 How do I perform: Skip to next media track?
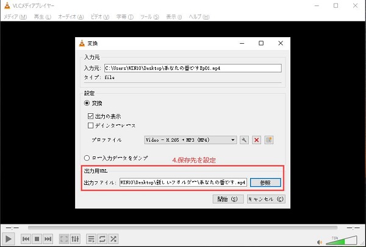tap(48, 239)
